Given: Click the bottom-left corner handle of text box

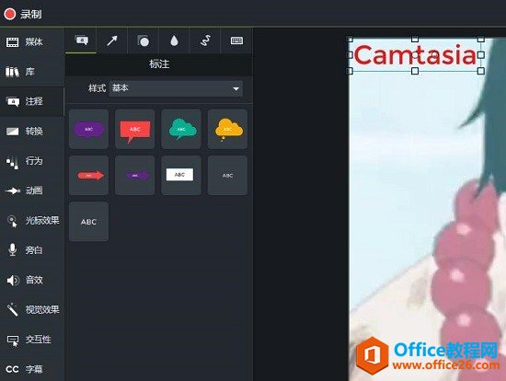Looking at the screenshot, I should pos(350,71).
